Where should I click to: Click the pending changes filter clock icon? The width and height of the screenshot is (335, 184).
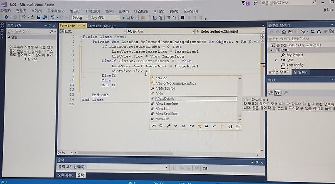click(x=303, y=32)
